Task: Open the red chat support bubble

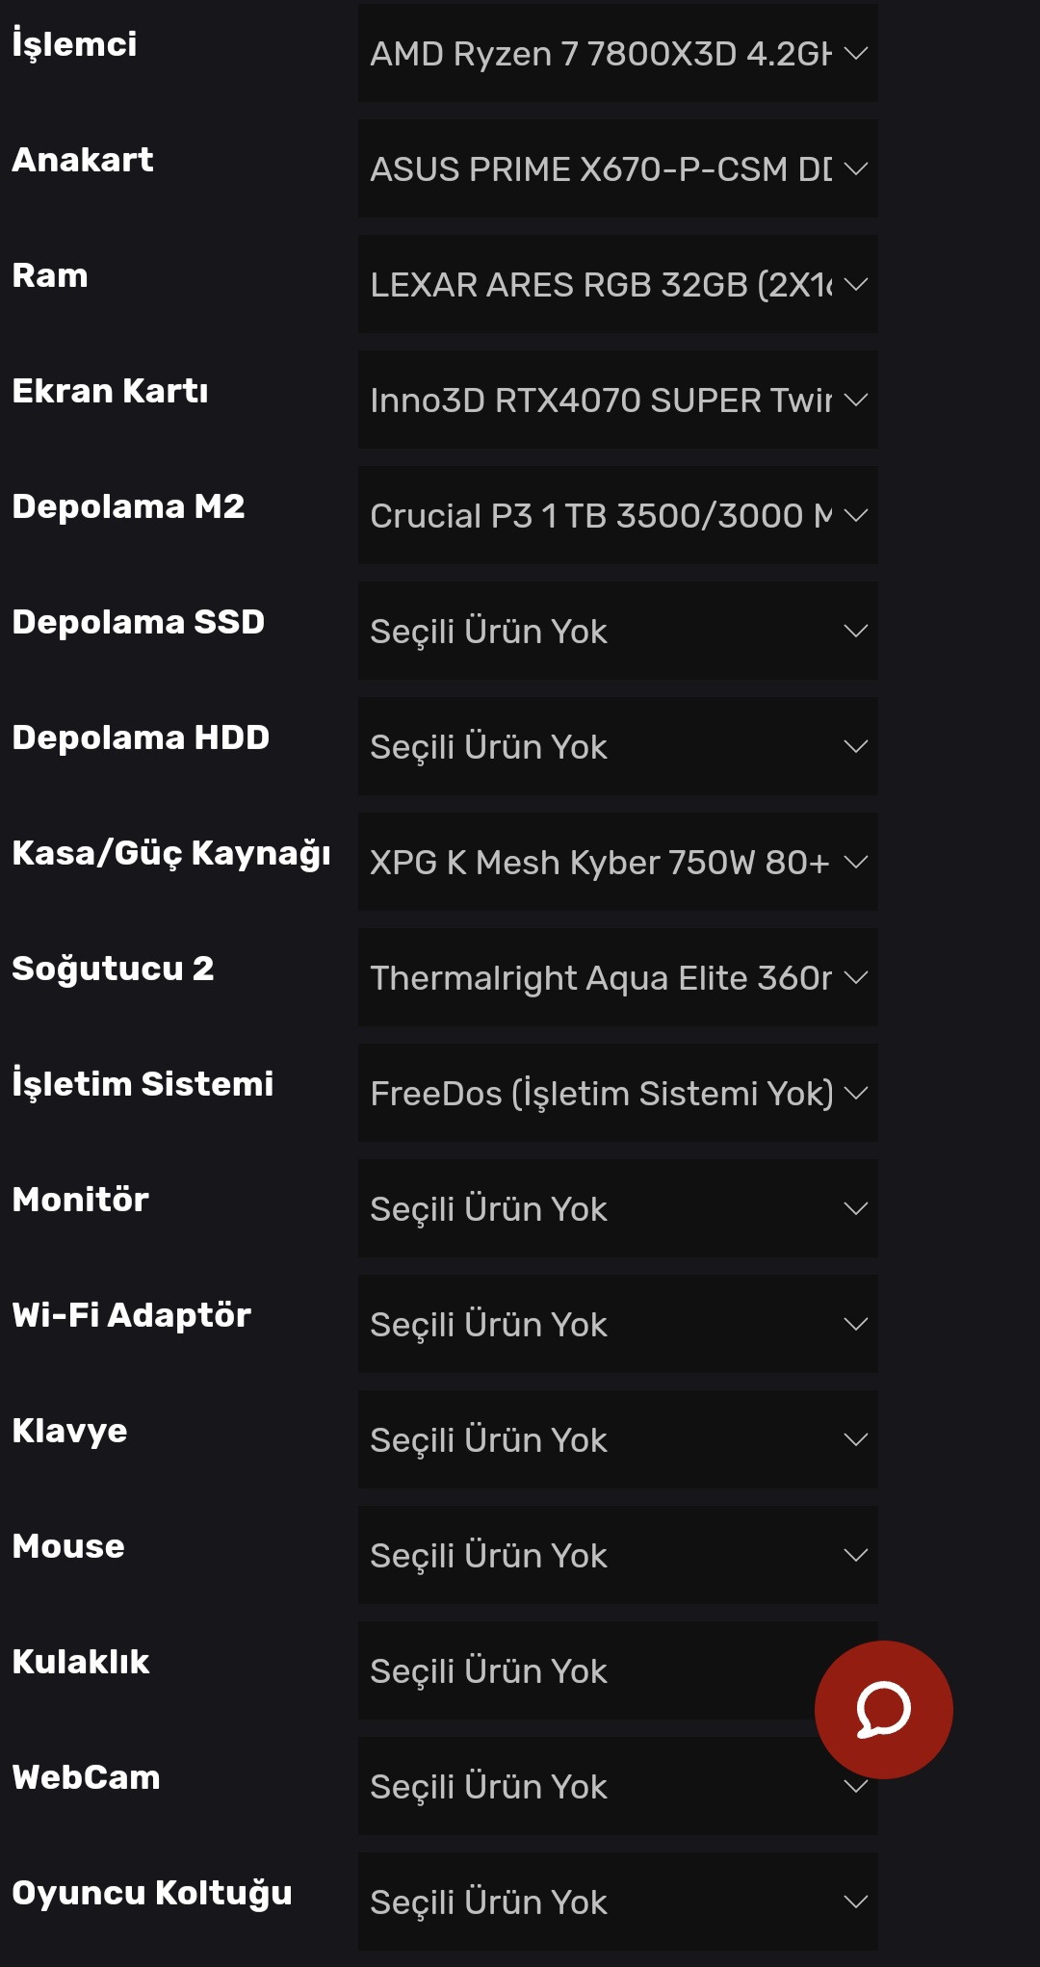Action: click(883, 1709)
